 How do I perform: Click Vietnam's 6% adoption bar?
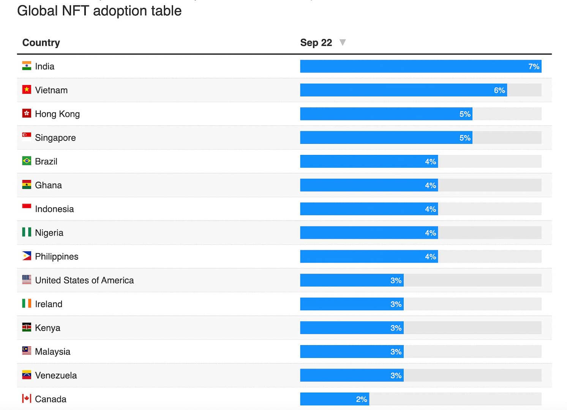[403, 90]
